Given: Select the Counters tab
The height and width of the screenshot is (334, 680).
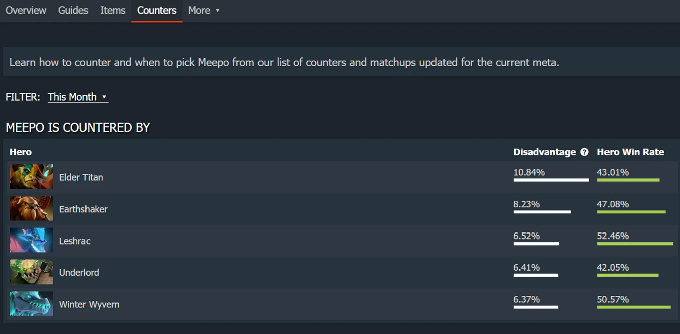Looking at the screenshot, I should click(156, 10).
